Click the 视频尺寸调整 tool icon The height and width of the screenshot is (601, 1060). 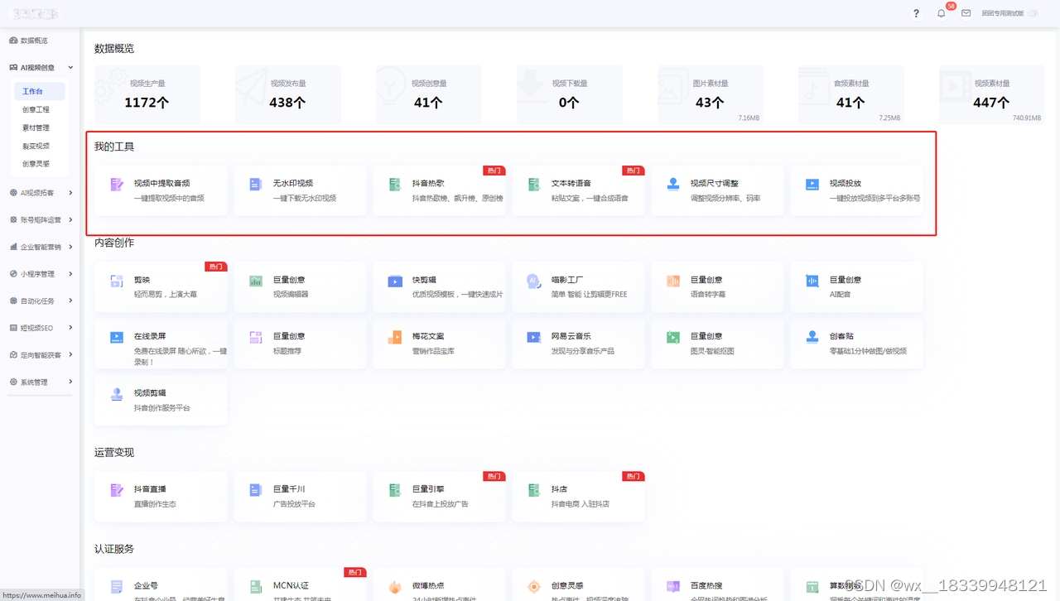pos(673,185)
